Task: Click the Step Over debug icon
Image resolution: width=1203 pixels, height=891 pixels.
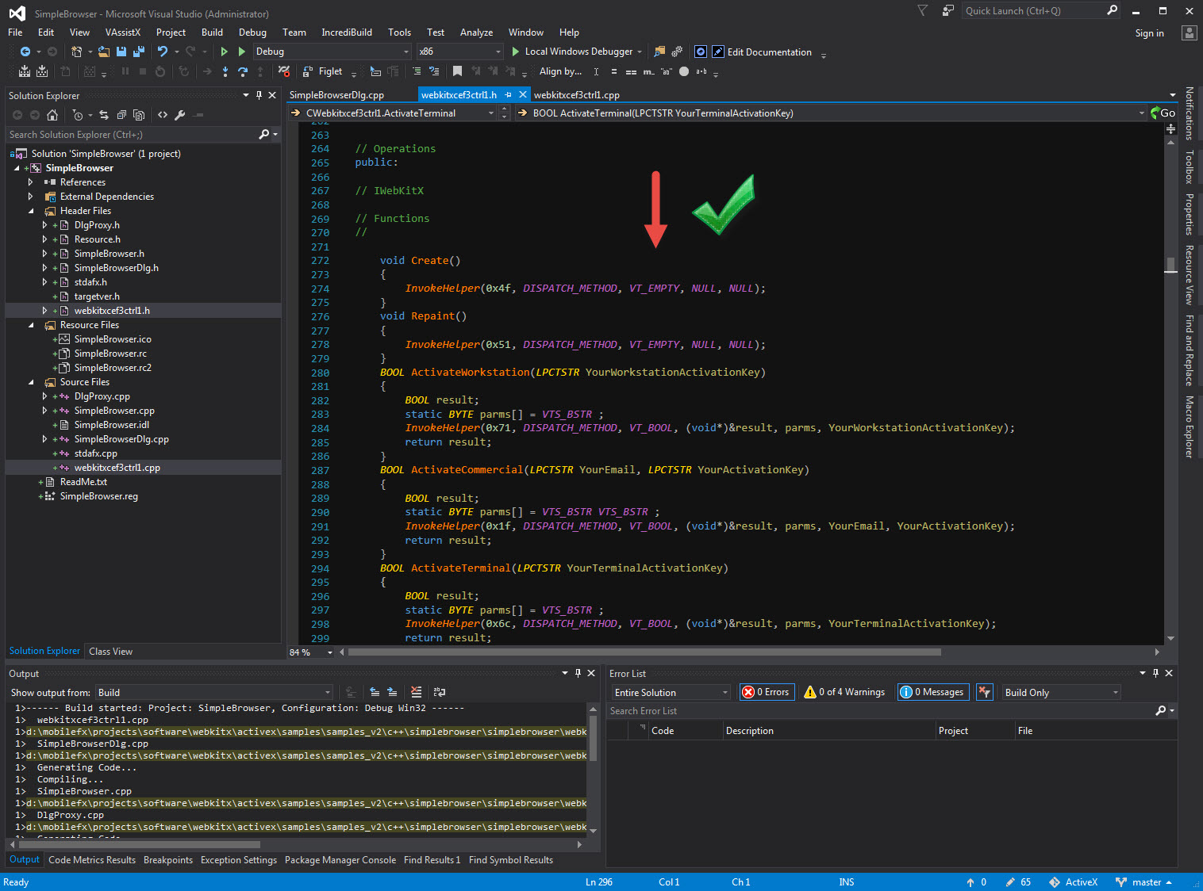Action: click(x=243, y=71)
